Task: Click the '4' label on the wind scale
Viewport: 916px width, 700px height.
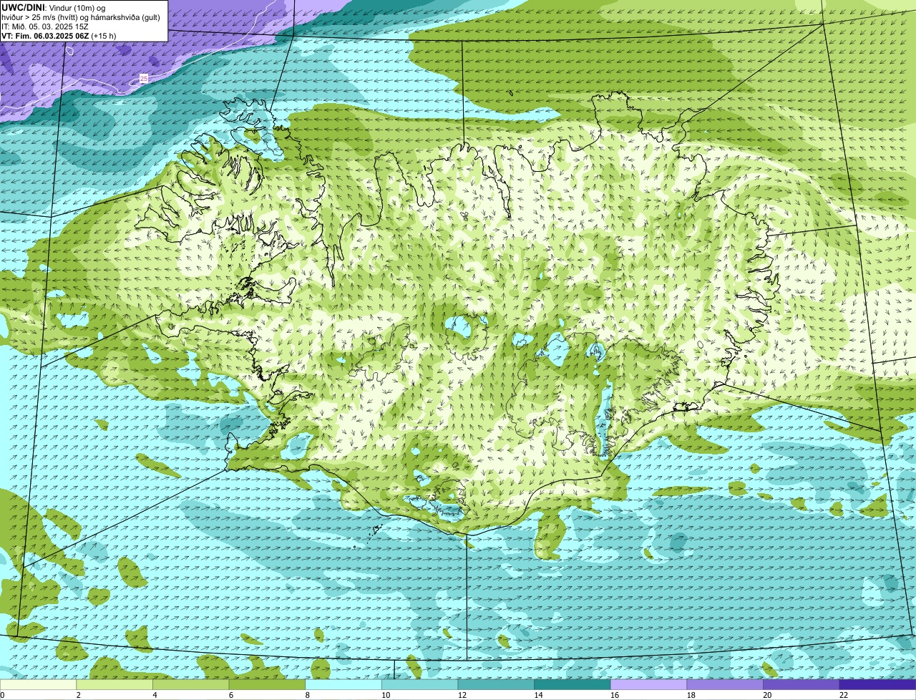Action: 155,695
